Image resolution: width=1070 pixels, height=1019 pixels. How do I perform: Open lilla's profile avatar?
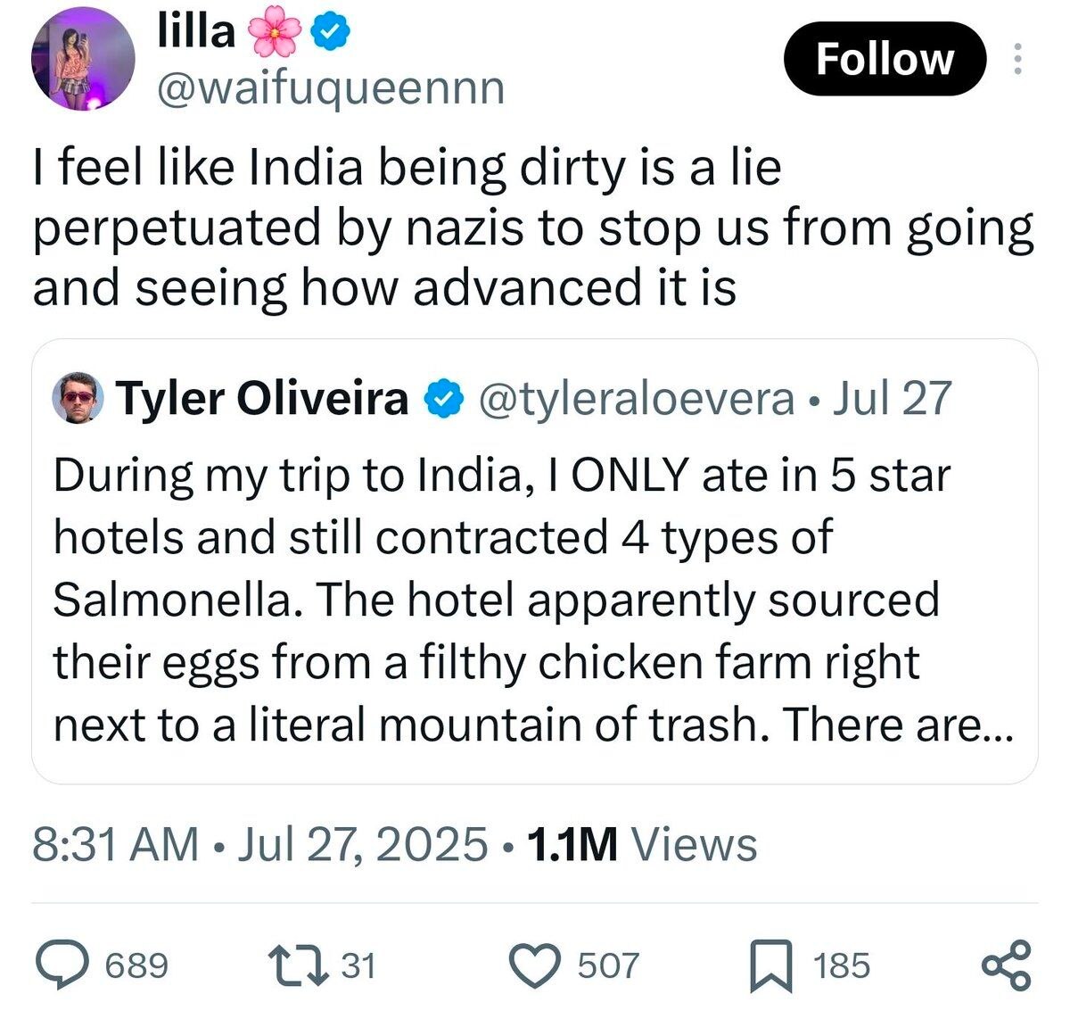pos(83,62)
